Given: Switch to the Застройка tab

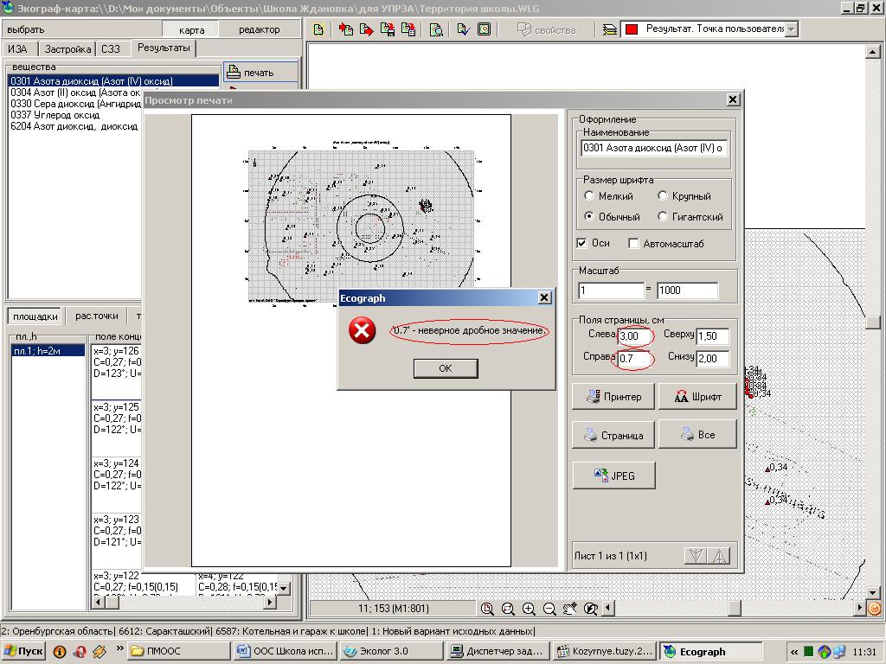Looking at the screenshot, I should point(66,49).
